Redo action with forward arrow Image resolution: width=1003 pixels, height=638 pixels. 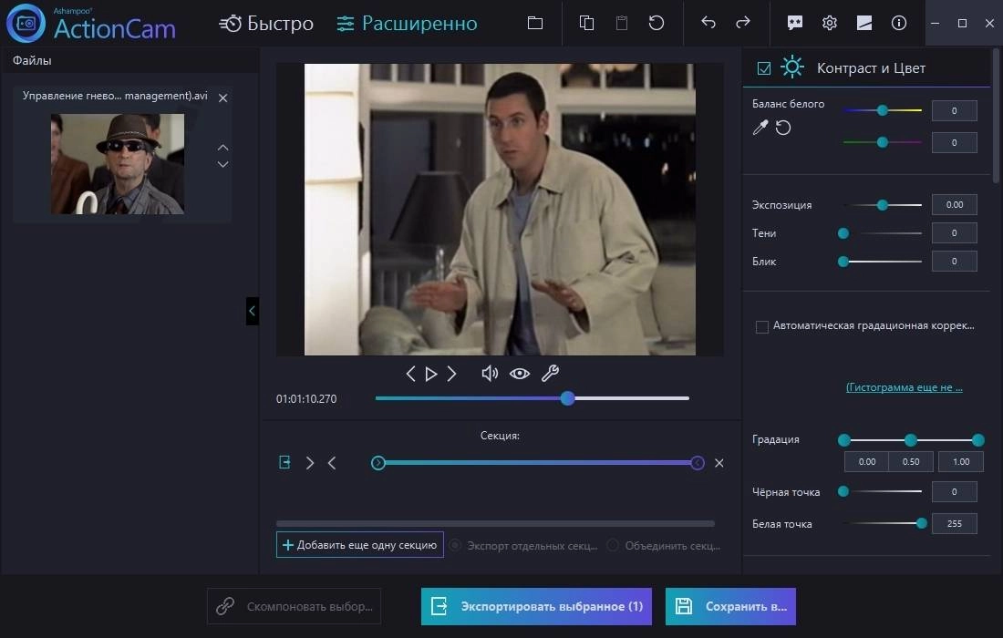click(x=742, y=23)
